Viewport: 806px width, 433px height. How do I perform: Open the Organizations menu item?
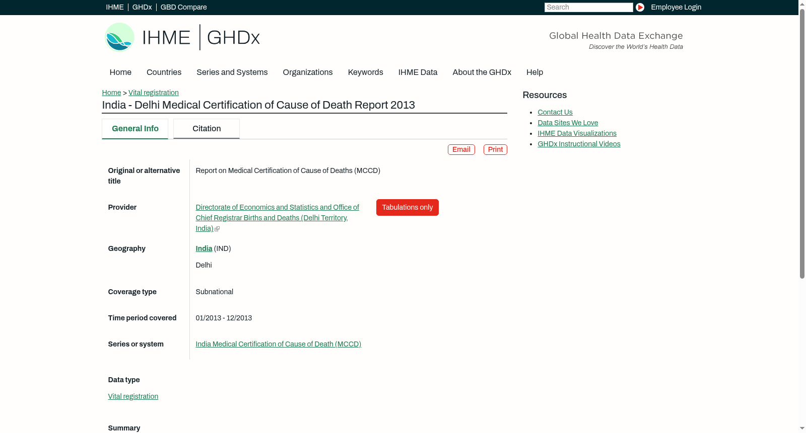coord(308,72)
